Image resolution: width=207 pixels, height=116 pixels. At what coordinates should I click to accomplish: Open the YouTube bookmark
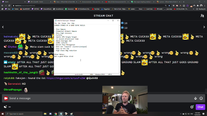click(96, 9)
